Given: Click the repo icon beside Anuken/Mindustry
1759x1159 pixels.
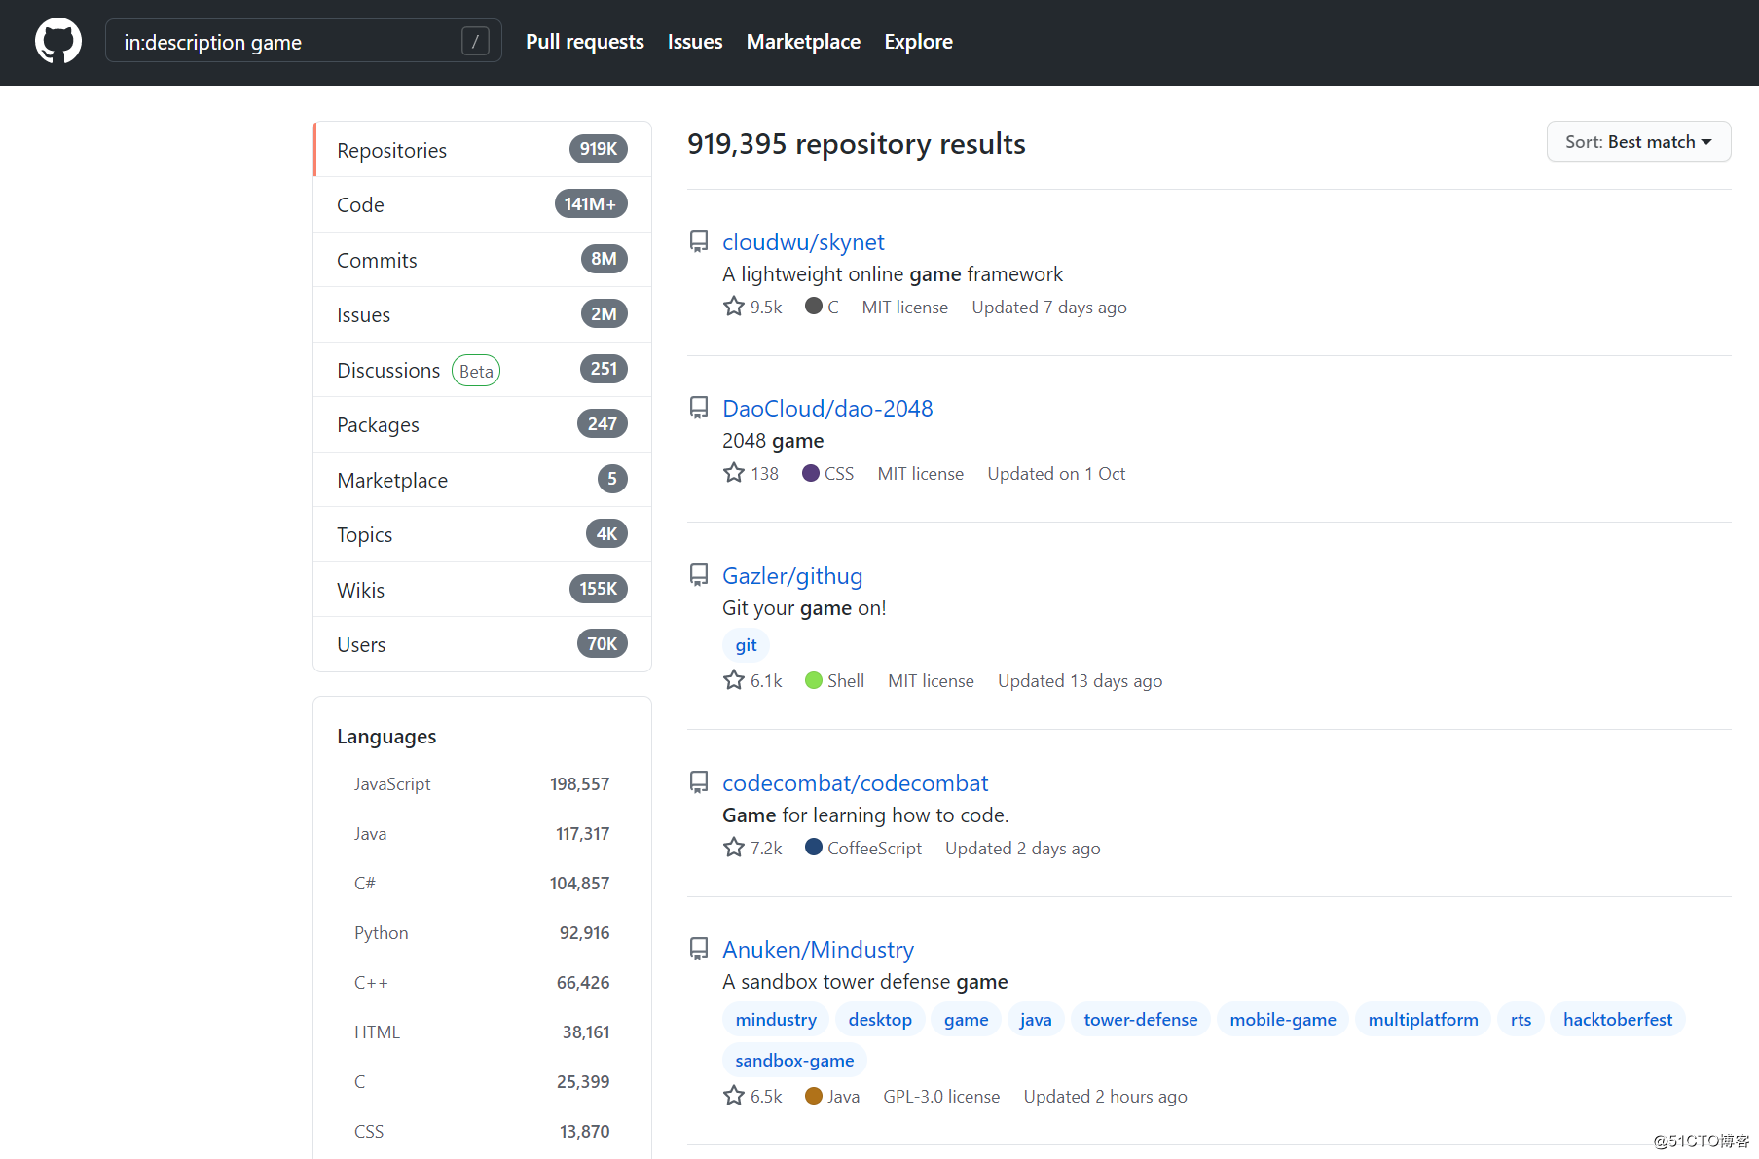Looking at the screenshot, I should [699, 949].
